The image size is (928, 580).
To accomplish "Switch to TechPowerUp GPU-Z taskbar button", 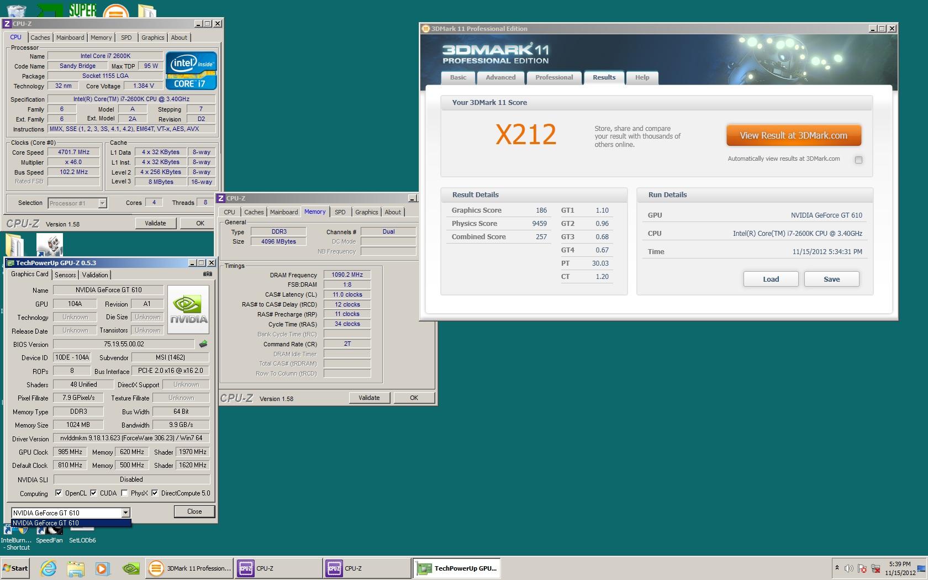I will click(x=456, y=568).
